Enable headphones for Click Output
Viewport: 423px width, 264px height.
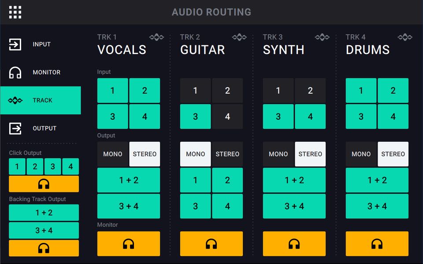click(44, 184)
